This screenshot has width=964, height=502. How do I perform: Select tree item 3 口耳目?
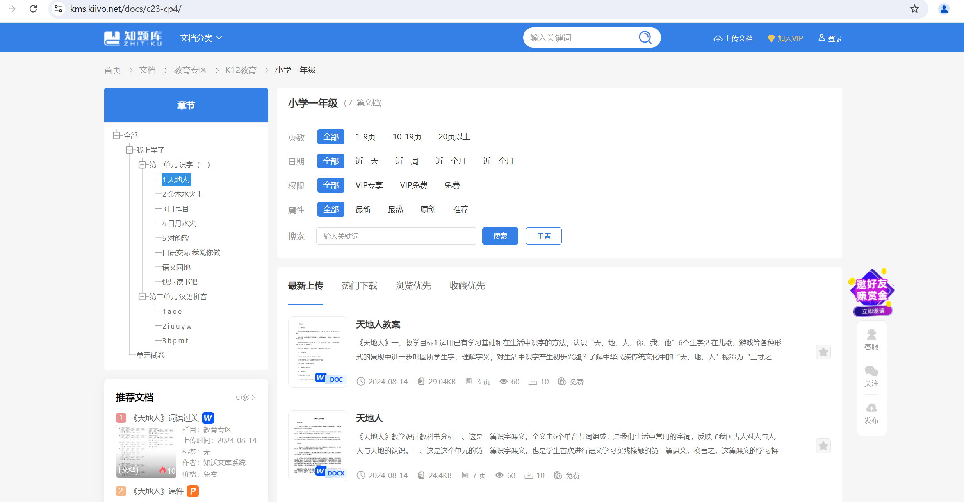[175, 209]
